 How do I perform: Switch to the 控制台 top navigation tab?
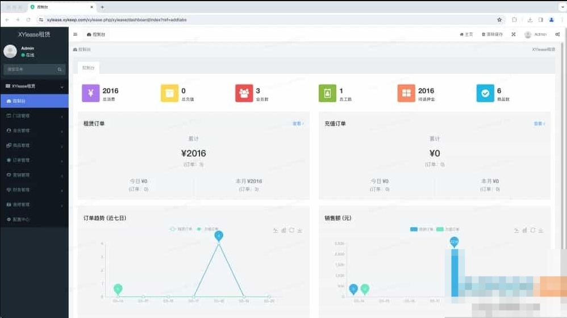tap(96, 34)
